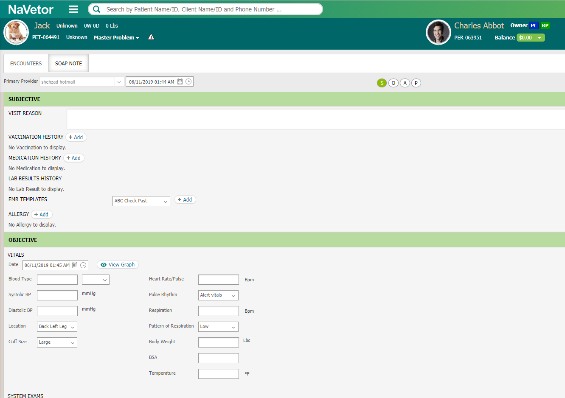Add an allergy entry

(42, 215)
